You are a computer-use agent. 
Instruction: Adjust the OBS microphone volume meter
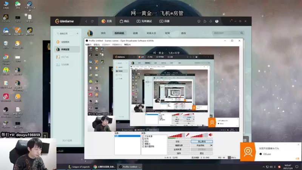176,136
